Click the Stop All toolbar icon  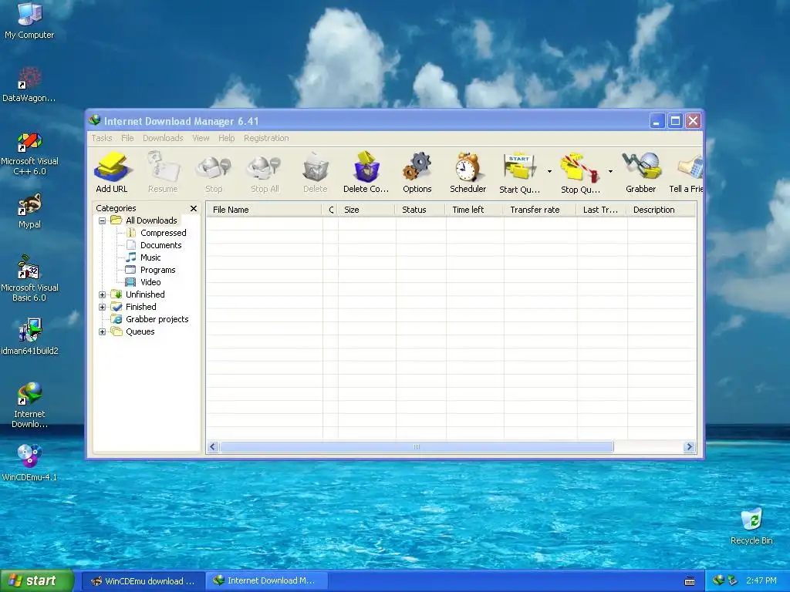pyautogui.click(x=265, y=172)
